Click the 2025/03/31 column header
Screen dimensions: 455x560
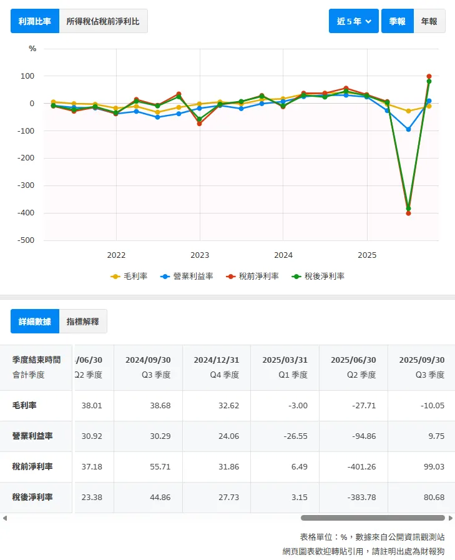click(x=285, y=367)
